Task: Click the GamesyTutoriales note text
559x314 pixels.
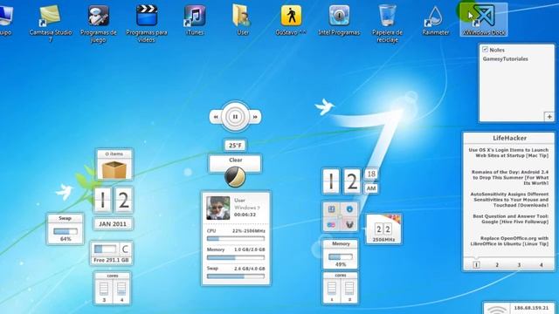Action: pos(505,58)
